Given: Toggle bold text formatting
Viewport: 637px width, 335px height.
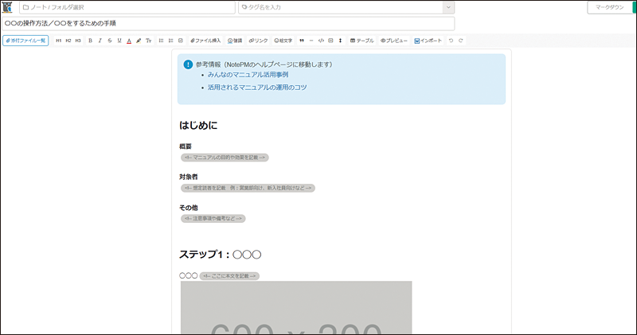Looking at the screenshot, I should coord(90,40).
